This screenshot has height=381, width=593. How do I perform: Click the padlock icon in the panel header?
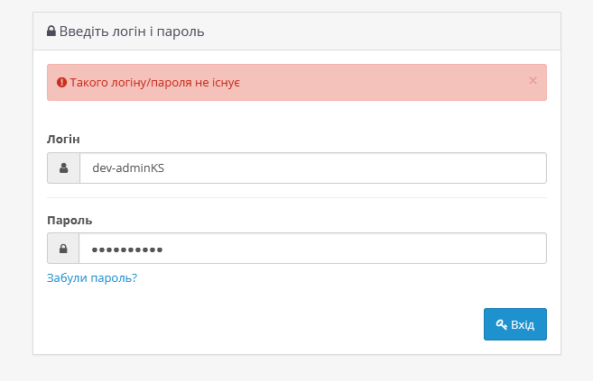point(51,32)
